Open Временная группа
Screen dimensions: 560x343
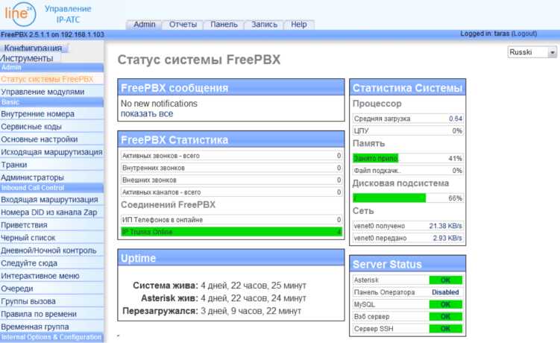(x=34, y=327)
